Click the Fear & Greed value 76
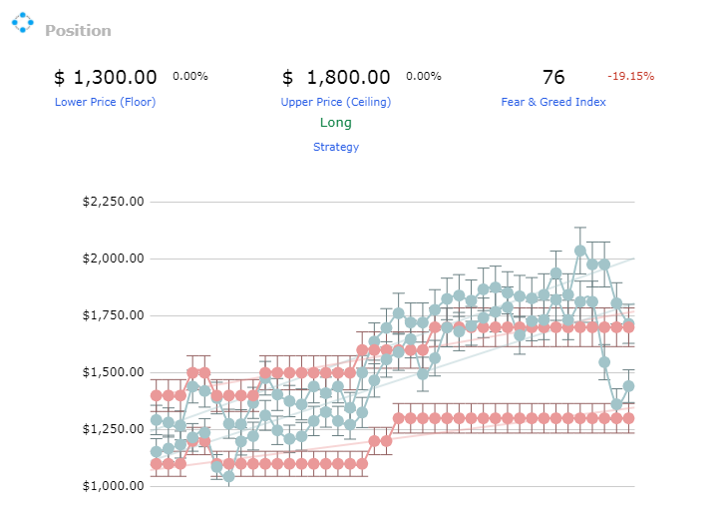Viewport: 724px width, 531px height. pos(553,77)
